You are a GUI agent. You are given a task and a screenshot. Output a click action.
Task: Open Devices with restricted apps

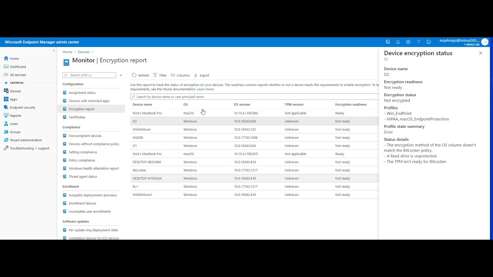coord(89,101)
